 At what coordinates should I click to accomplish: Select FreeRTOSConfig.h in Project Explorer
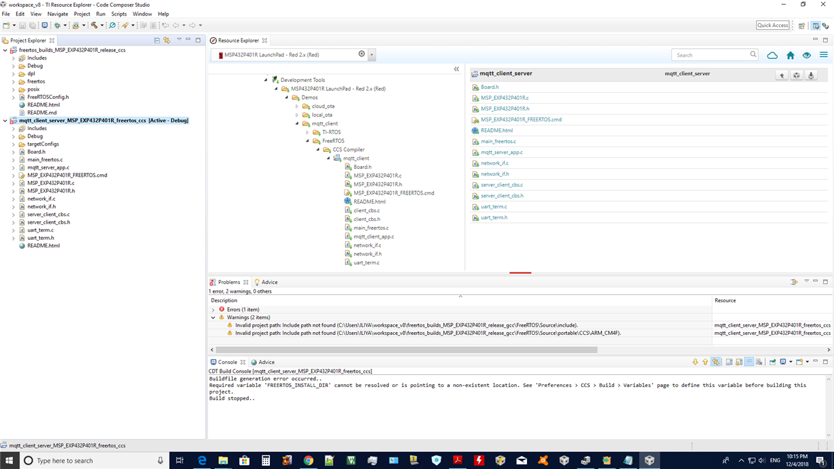coord(47,97)
